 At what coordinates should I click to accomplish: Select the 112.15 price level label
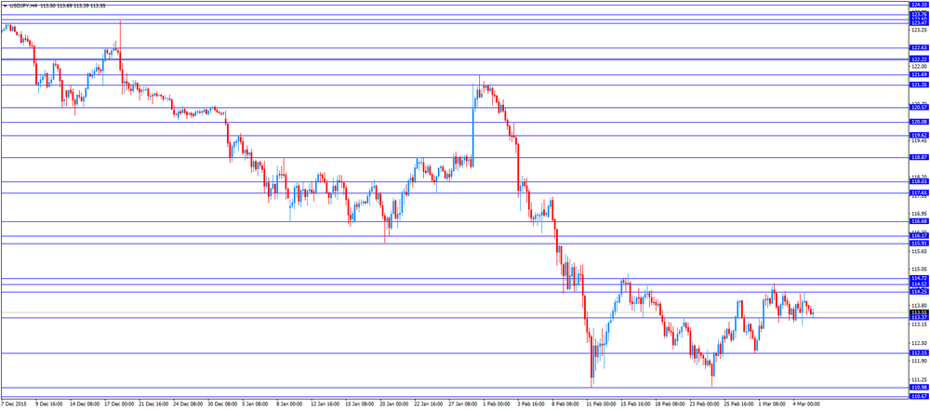(x=919, y=353)
